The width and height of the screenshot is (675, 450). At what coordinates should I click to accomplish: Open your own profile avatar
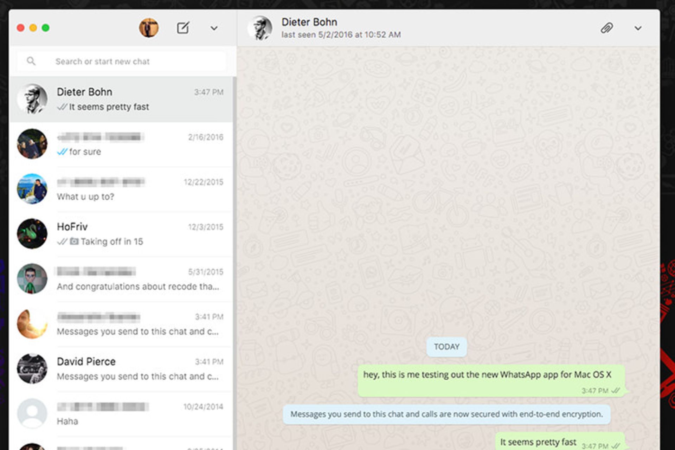[148, 28]
